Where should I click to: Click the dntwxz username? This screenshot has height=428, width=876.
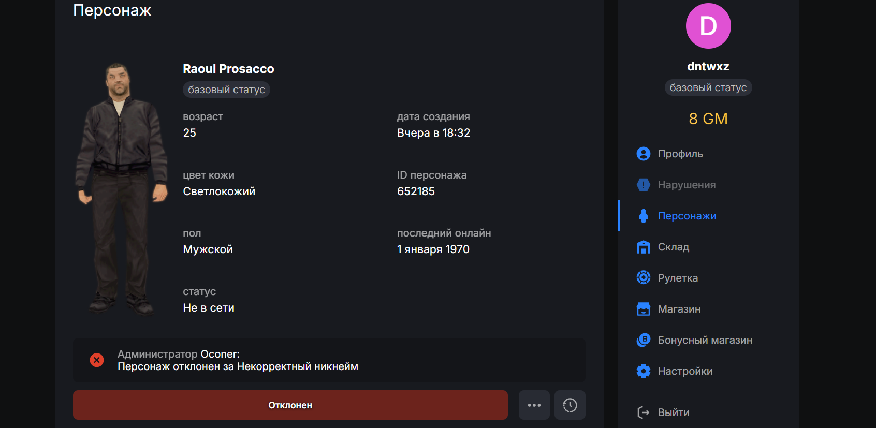tap(708, 66)
